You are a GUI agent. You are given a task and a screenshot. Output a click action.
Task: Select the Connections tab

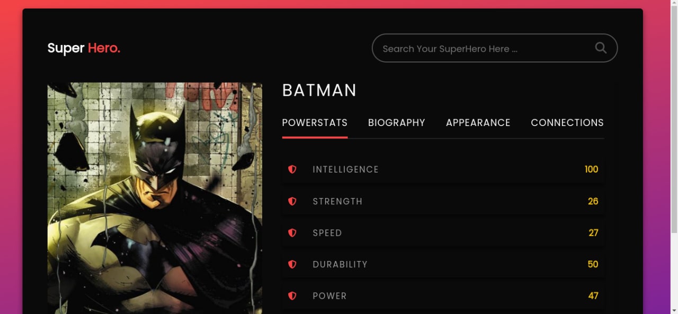tap(567, 123)
